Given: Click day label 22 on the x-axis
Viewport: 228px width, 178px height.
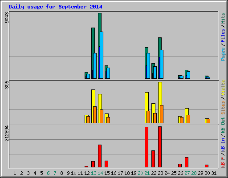Looking at the screenshot, I should coord(154,173).
